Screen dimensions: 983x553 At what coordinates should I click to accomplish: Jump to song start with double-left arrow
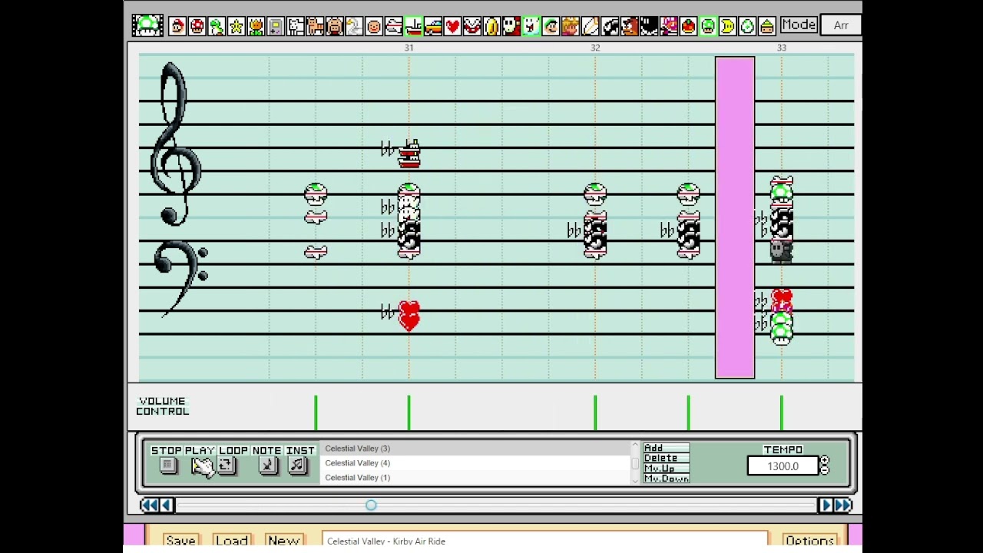tap(148, 505)
